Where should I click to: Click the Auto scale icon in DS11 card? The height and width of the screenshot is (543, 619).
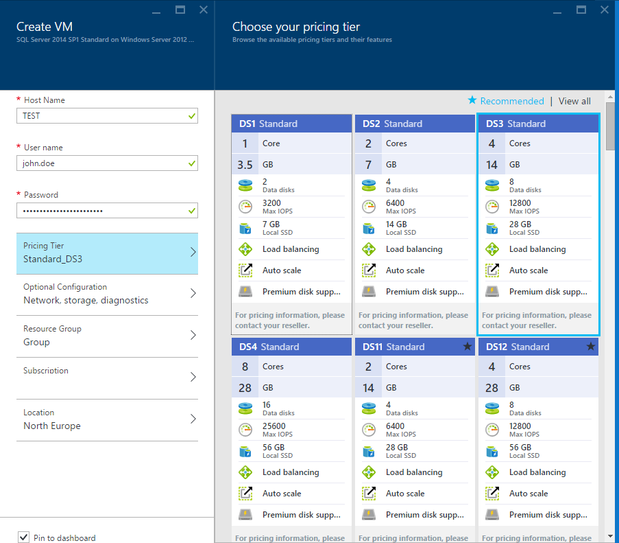[x=369, y=494]
